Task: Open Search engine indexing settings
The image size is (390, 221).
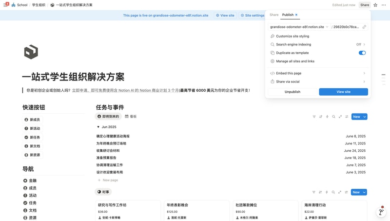Action: [318, 44]
